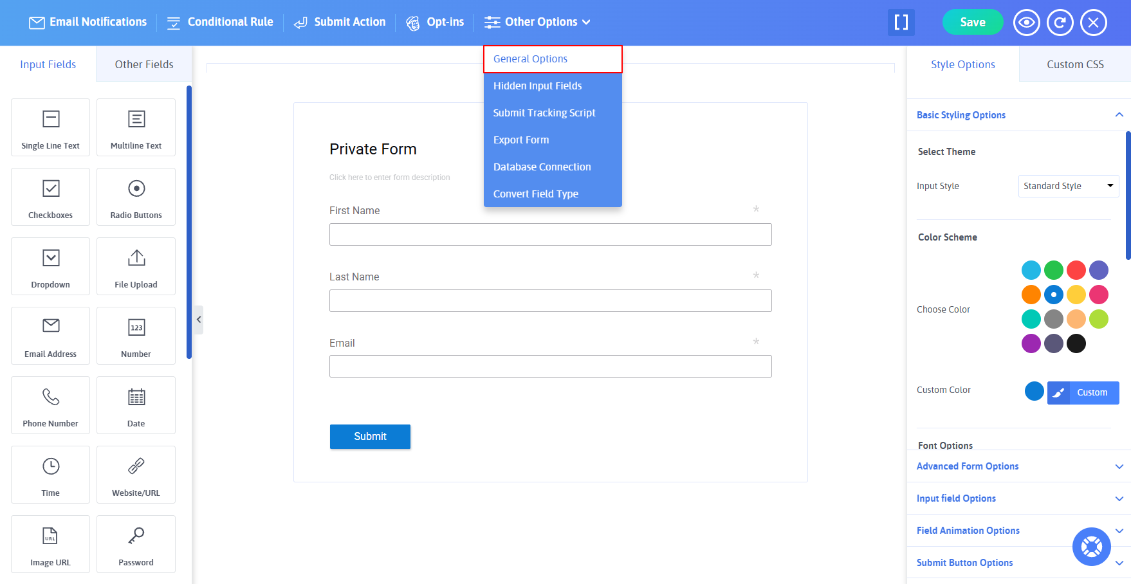1131x584 pixels.
Task: Add a Date field
Action: coord(136,405)
